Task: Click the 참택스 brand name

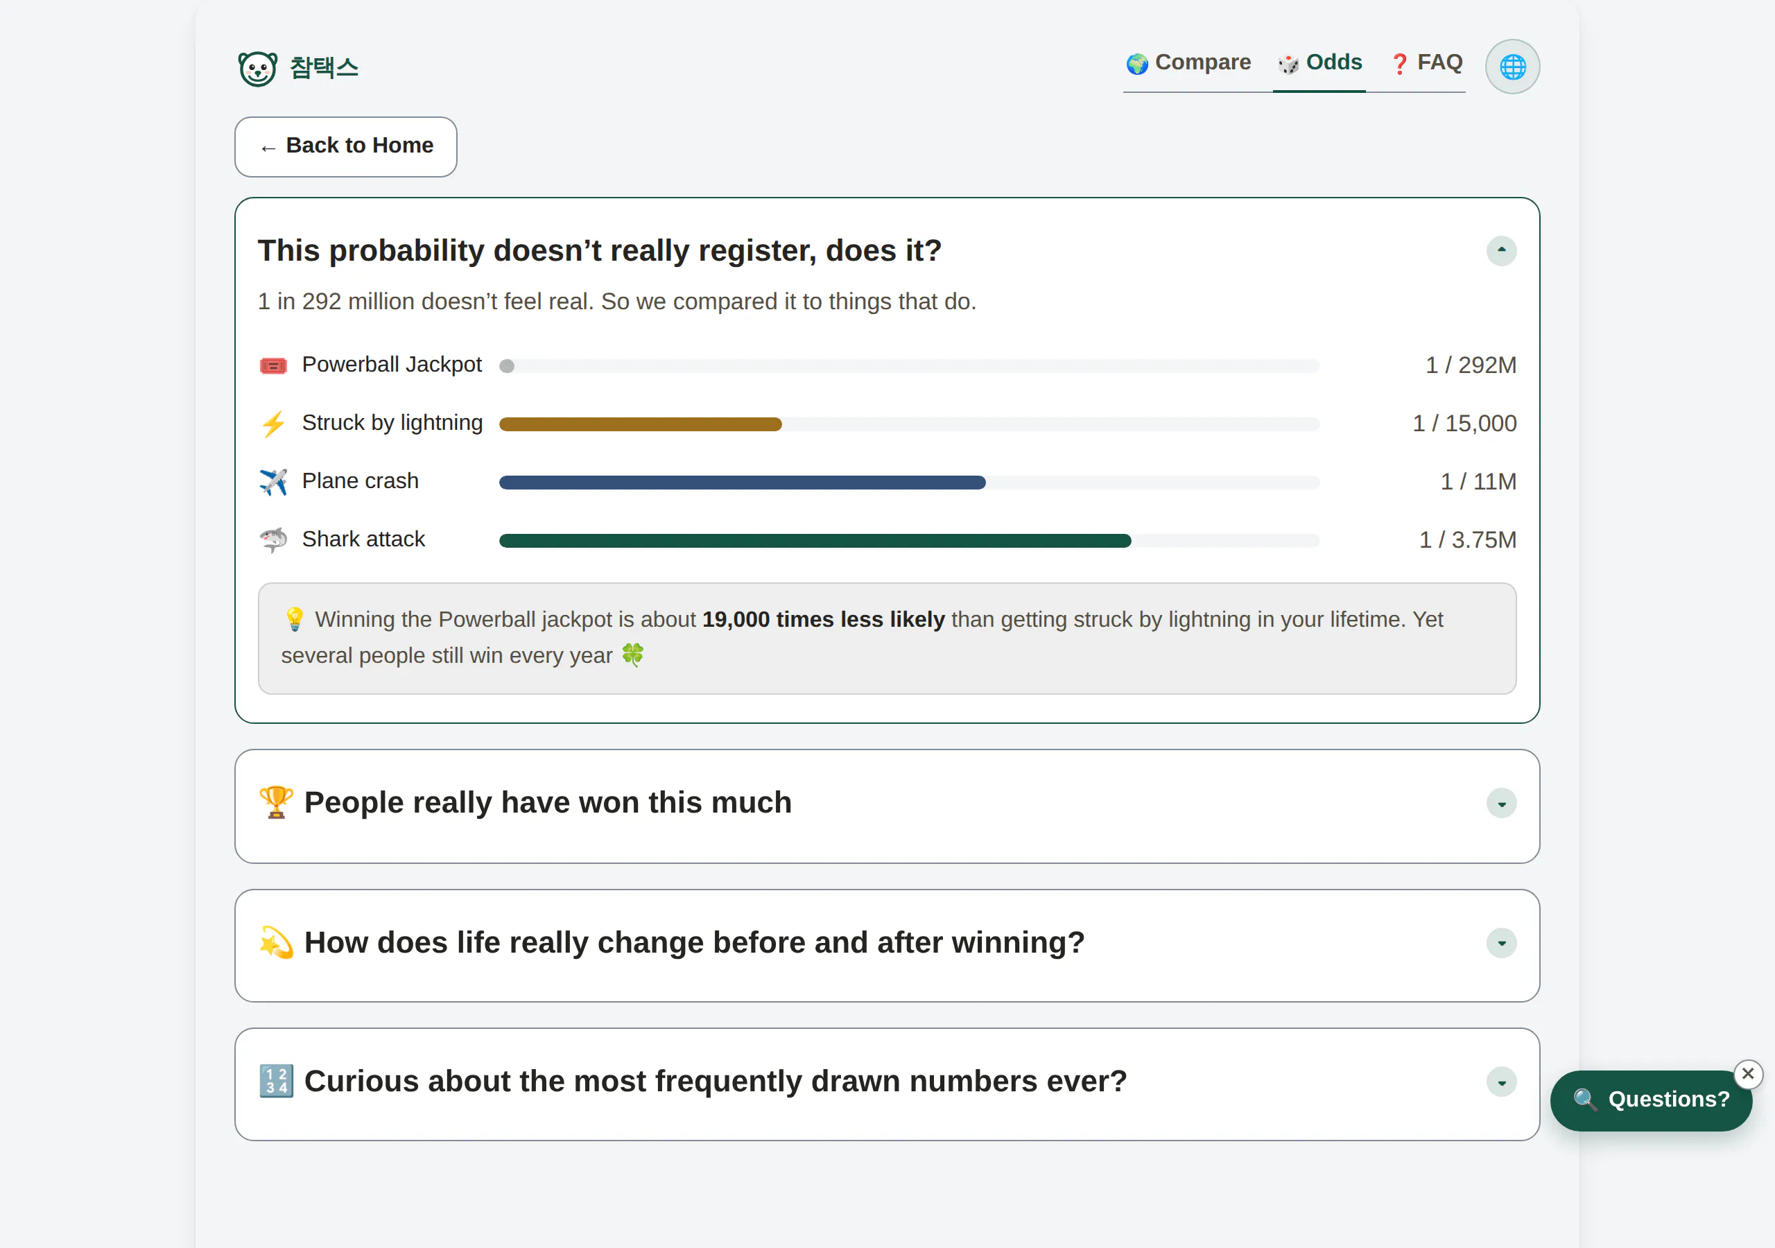Action: coord(324,68)
